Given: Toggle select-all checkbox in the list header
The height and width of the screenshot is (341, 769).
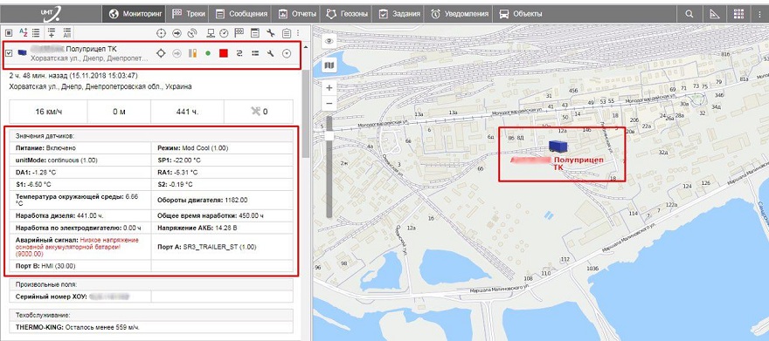Looking at the screenshot, I should point(9,33).
